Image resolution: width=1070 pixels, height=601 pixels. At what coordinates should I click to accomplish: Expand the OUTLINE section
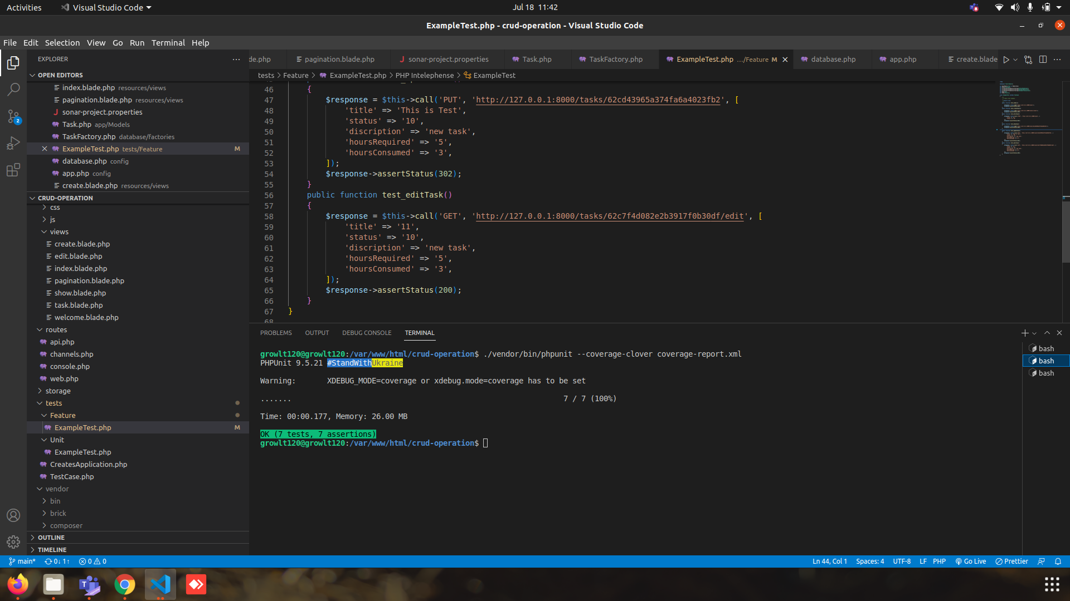pos(51,538)
